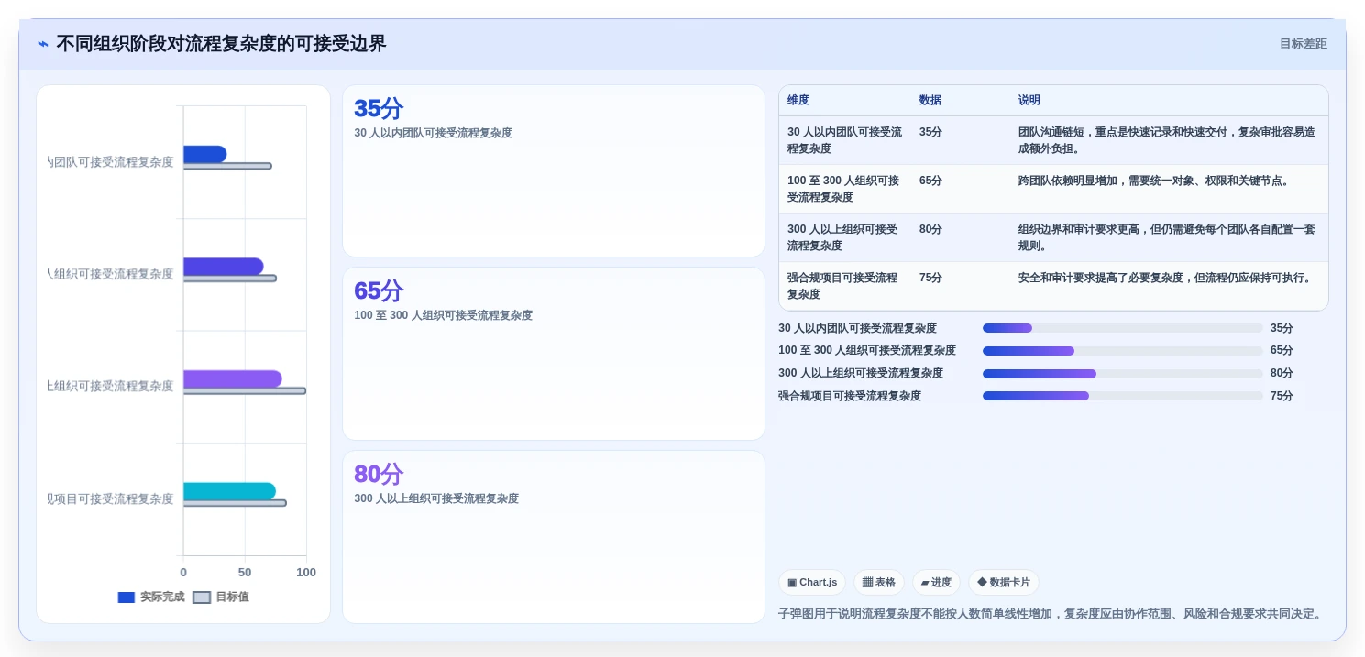Screen dimensions: 1365x657
Task: Toggle the 目标值 legend entry
Action: click(x=221, y=597)
